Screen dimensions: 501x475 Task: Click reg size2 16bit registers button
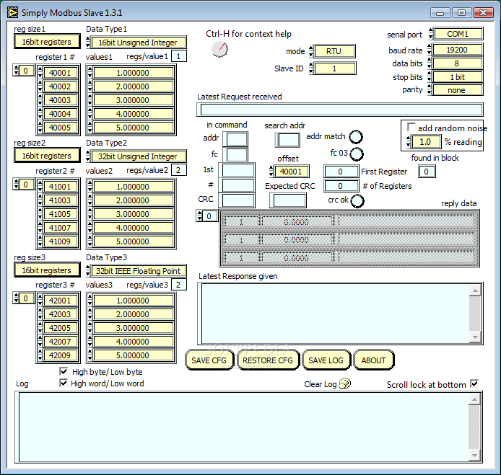coord(47,156)
